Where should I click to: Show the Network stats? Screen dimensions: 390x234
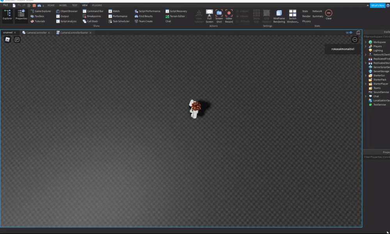[317, 11]
